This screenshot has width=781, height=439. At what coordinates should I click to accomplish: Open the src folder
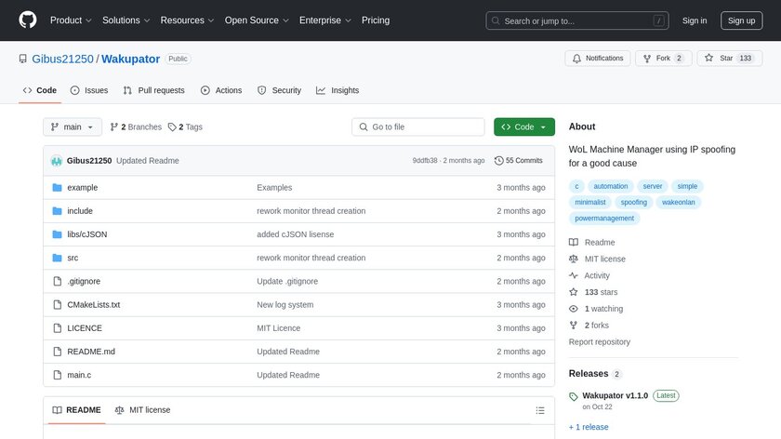[x=73, y=258]
